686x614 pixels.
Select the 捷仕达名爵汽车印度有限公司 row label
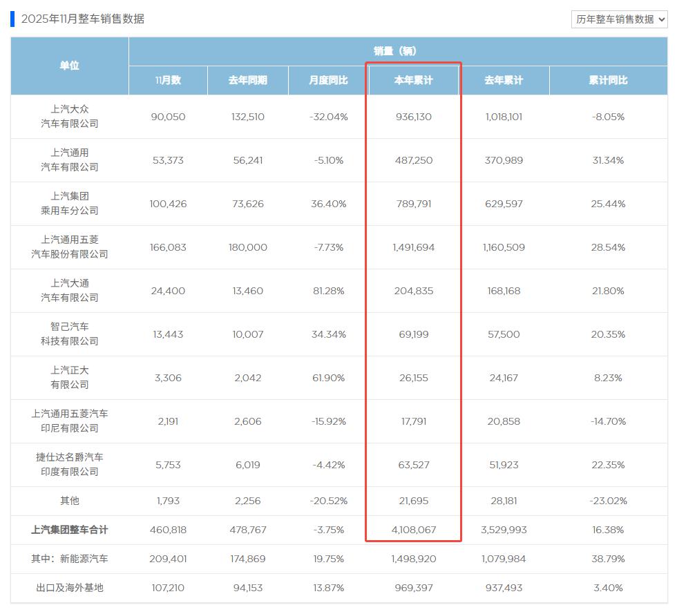[x=69, y=465]
